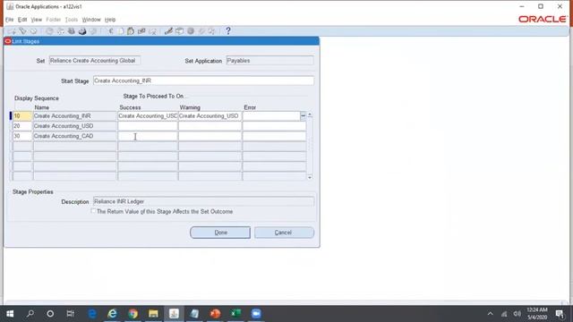573x322 pixels.
Task: Click Success field of Create Accounting_CAD row
Action: 148,136
